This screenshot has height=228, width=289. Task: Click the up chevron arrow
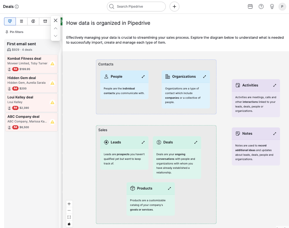pyautogui.click(x=55, y=28)
